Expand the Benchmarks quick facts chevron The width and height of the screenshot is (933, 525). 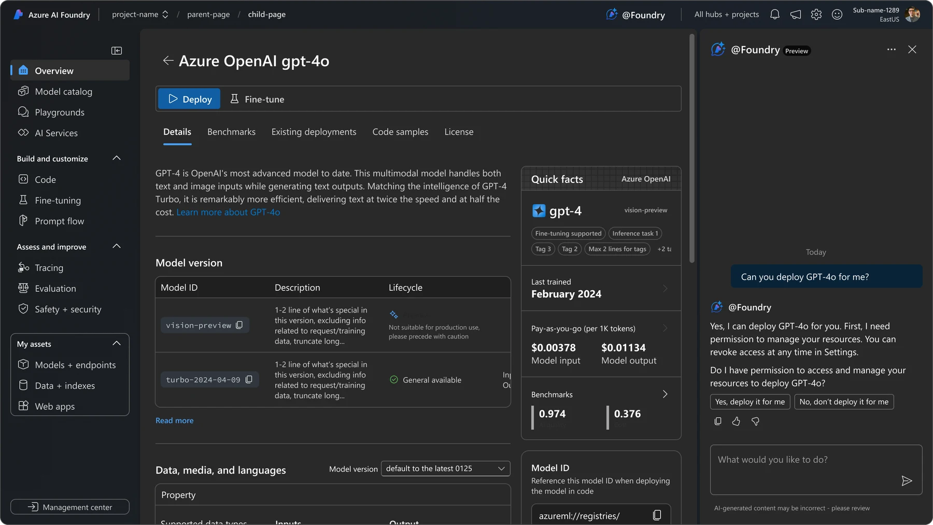(x=665, y=394)
